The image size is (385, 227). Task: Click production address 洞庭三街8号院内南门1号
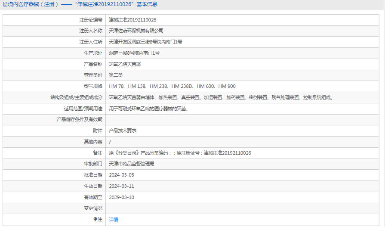pyautogui.click(x=134, y=53)
